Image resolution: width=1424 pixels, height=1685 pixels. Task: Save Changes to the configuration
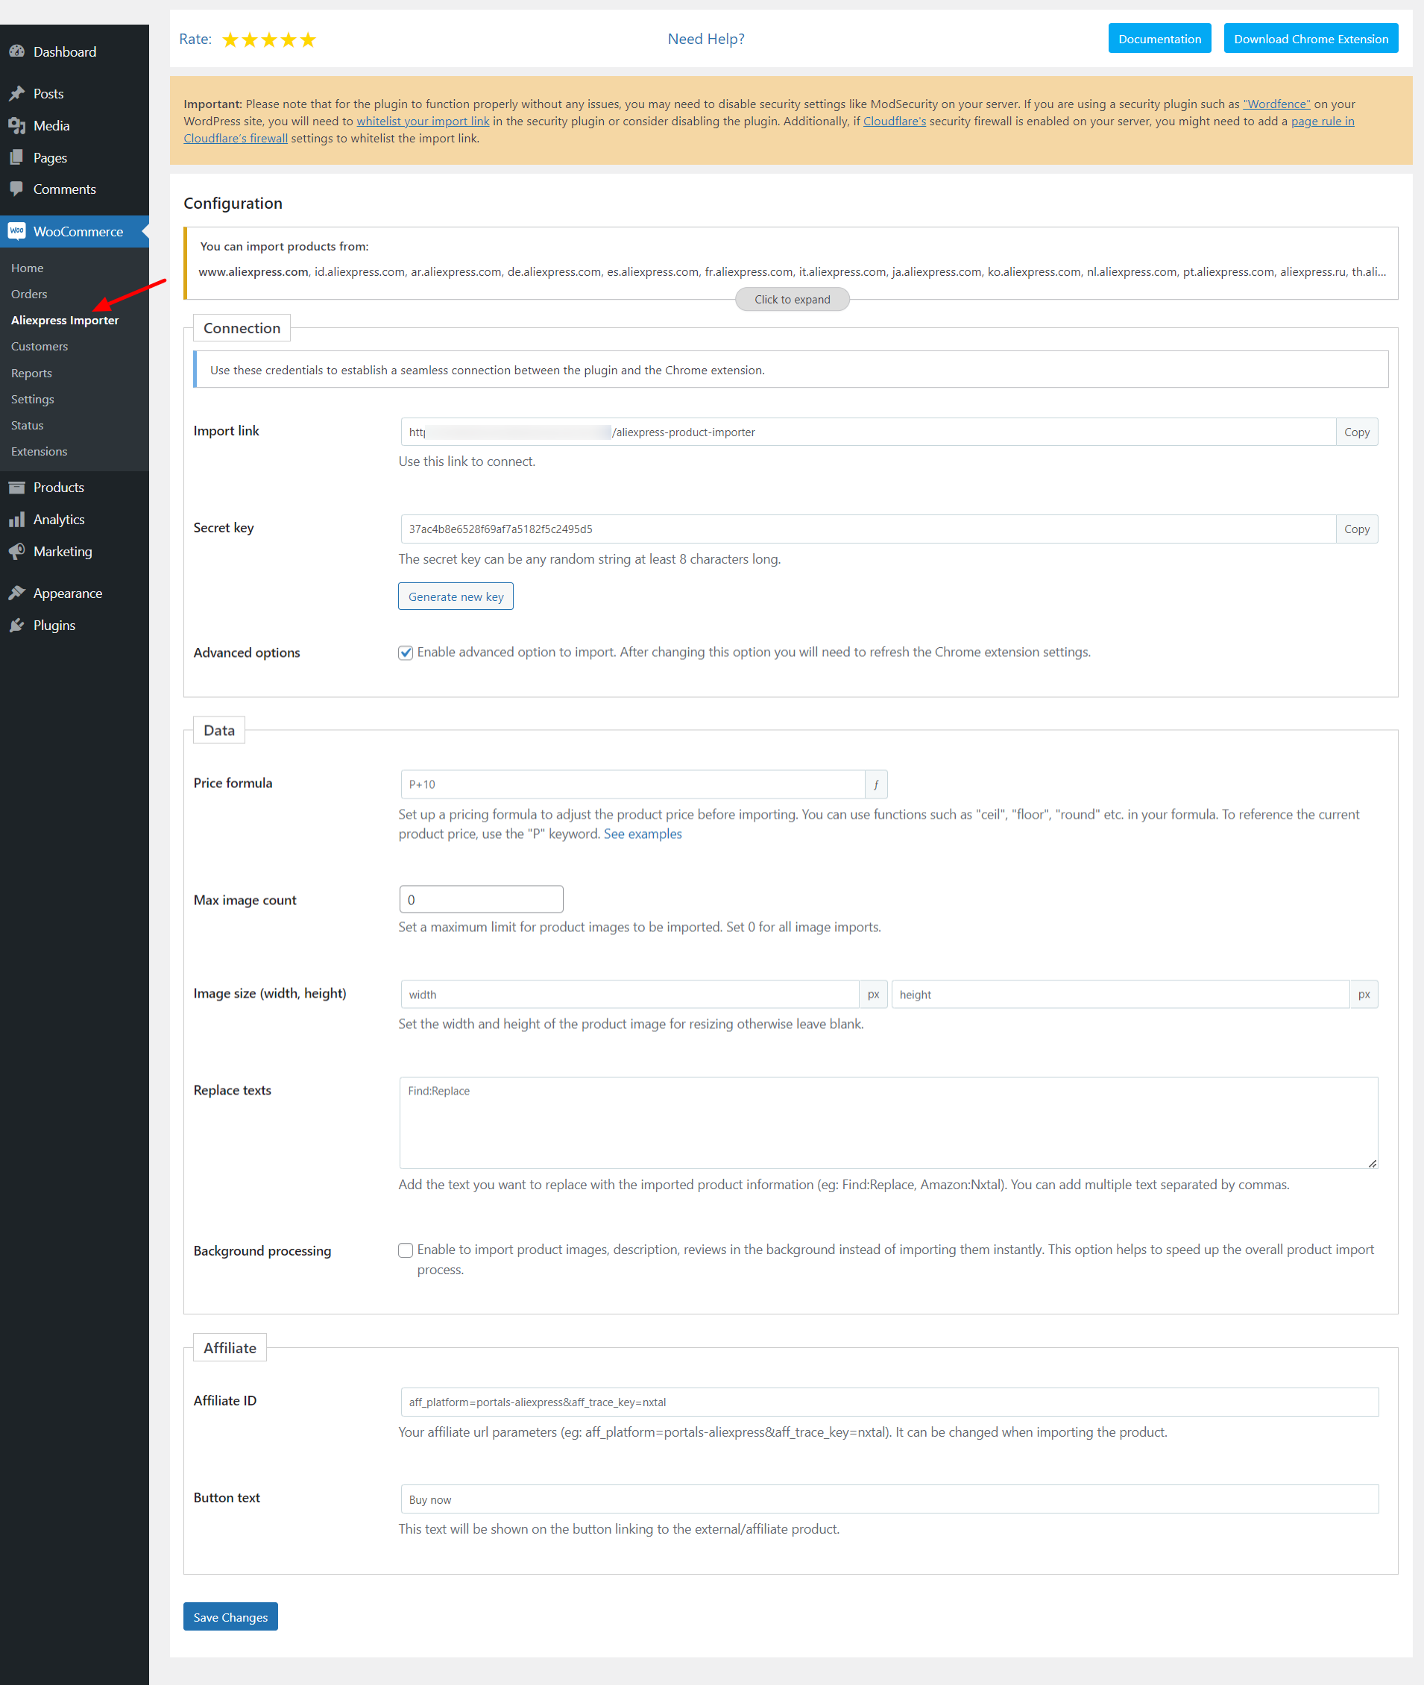tap(230, 1616)
